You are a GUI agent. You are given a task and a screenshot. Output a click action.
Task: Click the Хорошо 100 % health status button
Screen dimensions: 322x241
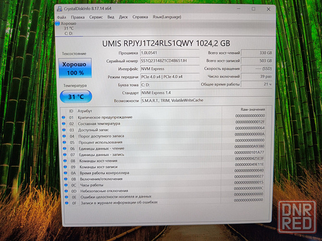point(75,68)
